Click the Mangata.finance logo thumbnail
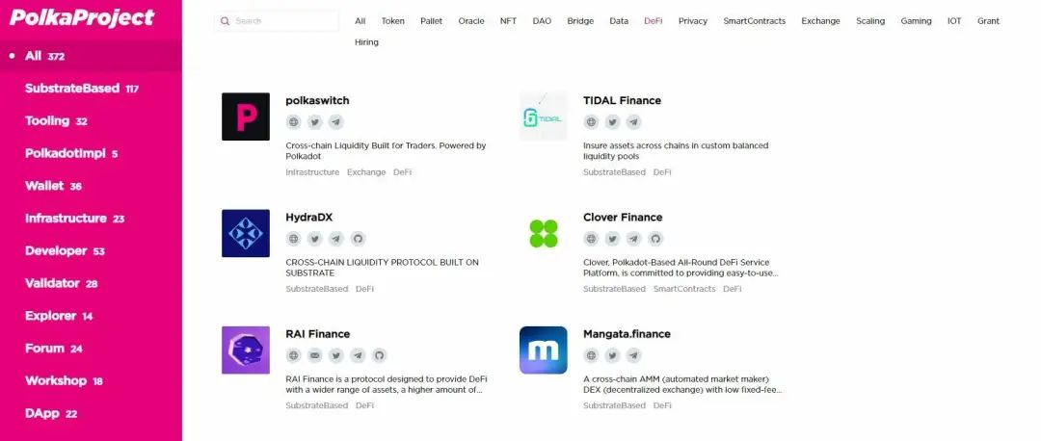Viewport: 1041px width, 441px height. pos(543,350)
